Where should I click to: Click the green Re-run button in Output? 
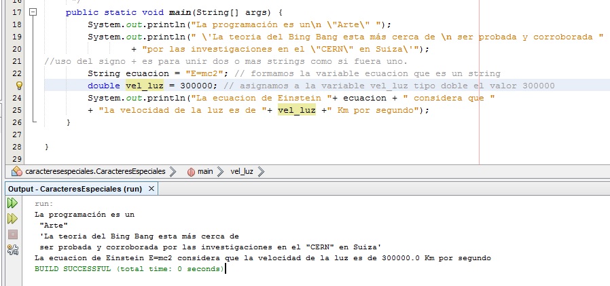pyautogui.click(x=12, y=203)
